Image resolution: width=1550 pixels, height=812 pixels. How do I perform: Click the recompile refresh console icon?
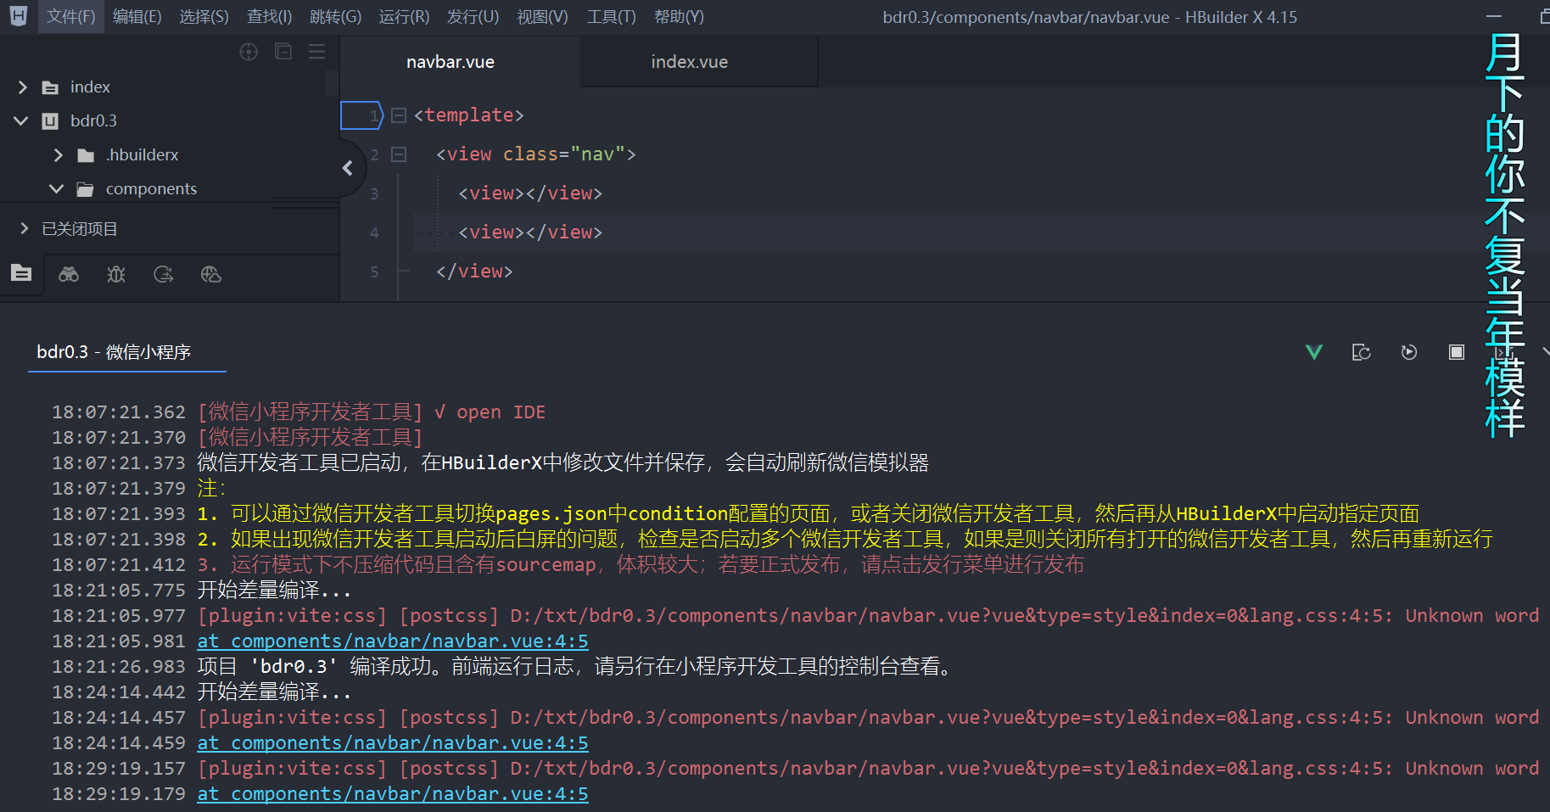1362,352
